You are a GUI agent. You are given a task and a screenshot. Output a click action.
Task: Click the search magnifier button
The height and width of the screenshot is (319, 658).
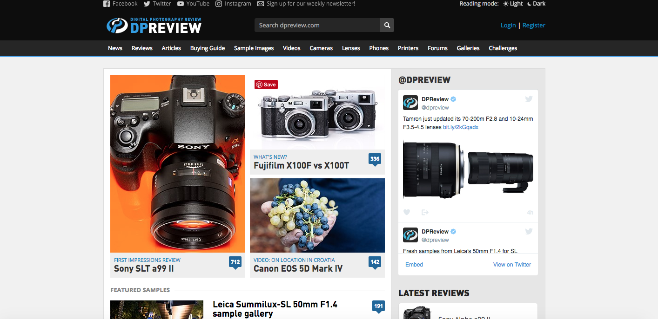coord(387,25)
